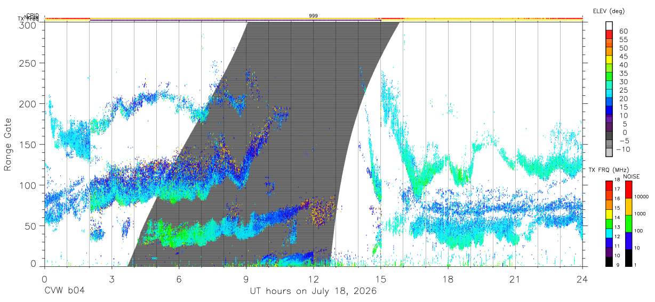Click the x-axis tick label '0'
Screen dimensions: 655x302
(44, 279)
